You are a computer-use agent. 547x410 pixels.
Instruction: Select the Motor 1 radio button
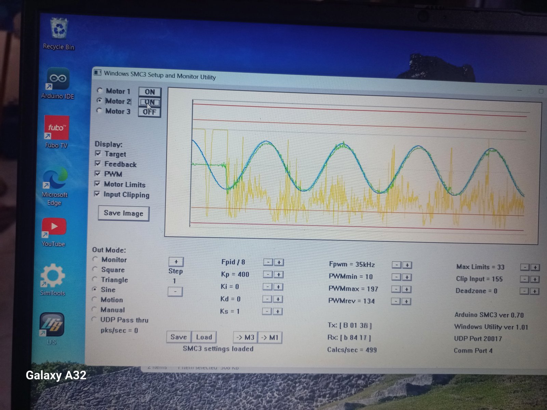point(100,91)
